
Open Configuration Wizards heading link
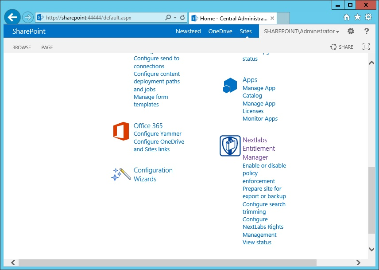[153, 174]
